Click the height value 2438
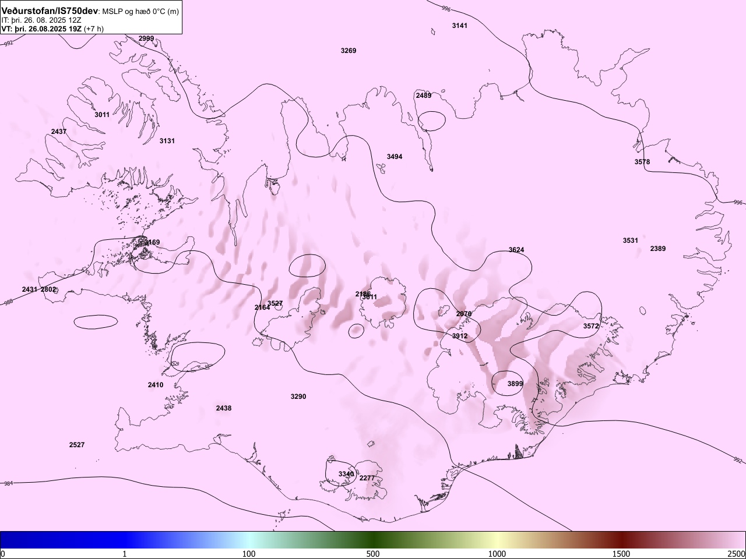 point(224,408)
